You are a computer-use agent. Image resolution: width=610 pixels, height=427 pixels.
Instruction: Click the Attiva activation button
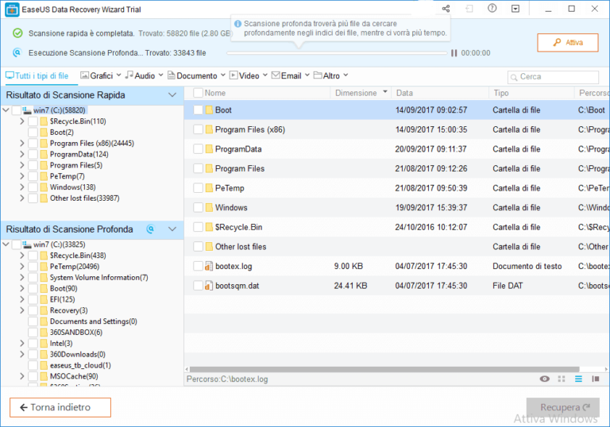(x=567, y=43)
